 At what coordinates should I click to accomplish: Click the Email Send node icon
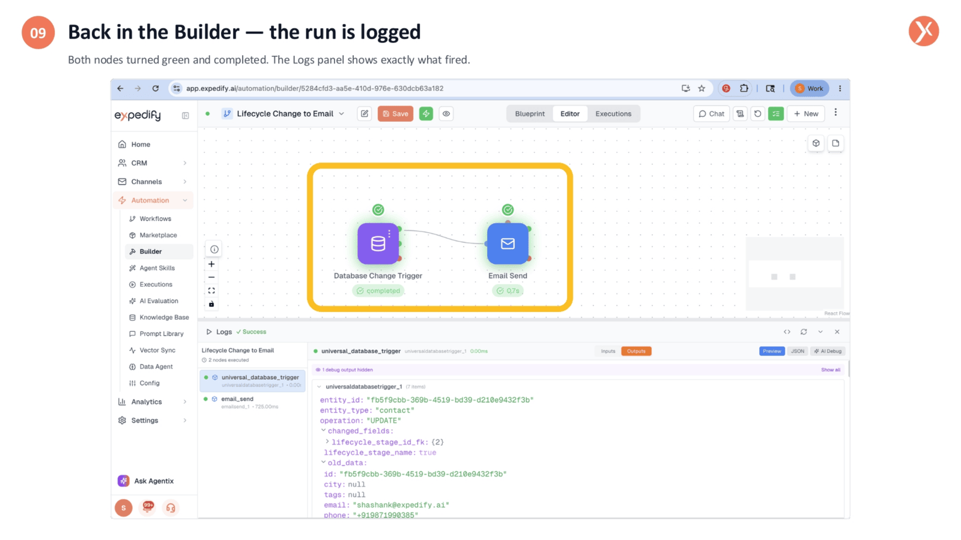(x=508, y=244)
